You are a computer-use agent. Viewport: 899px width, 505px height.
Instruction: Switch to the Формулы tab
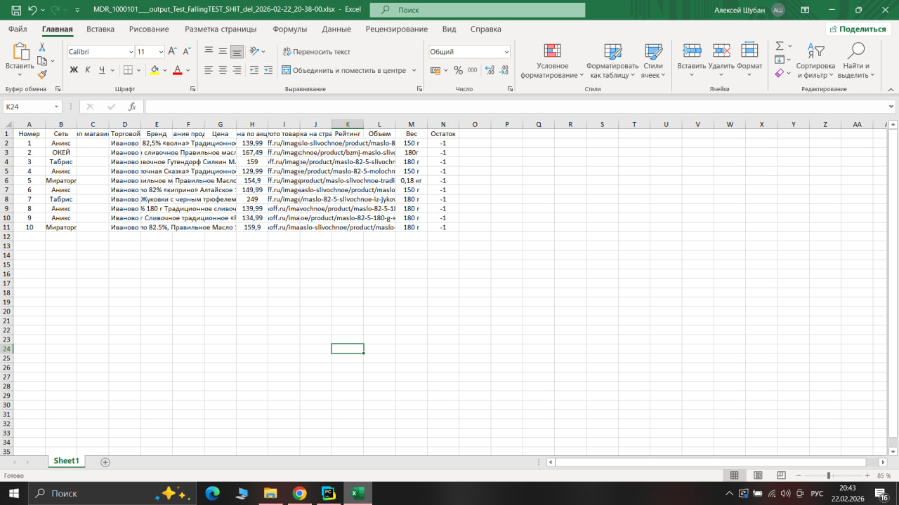(x=289, y=29)
